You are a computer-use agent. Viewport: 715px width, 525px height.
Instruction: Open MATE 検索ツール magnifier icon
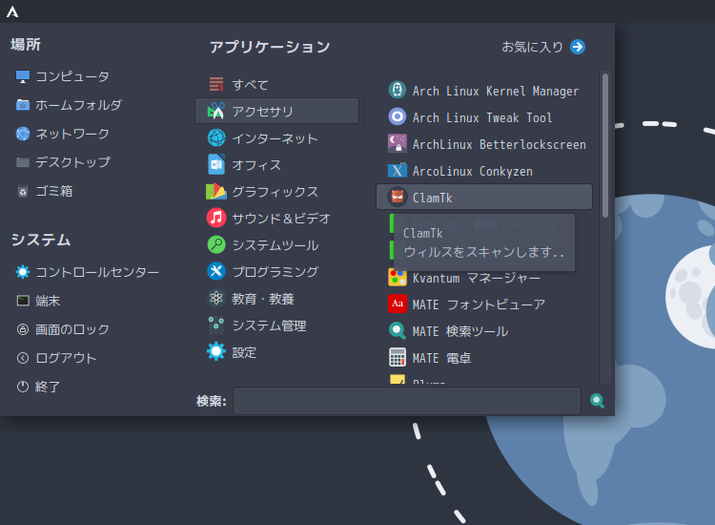(398, 330)
